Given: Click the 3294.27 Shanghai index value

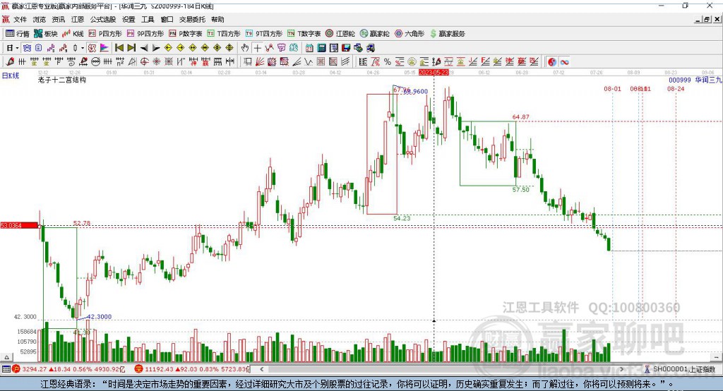Looking at the screenshot, I should click(x=35, y=369).
